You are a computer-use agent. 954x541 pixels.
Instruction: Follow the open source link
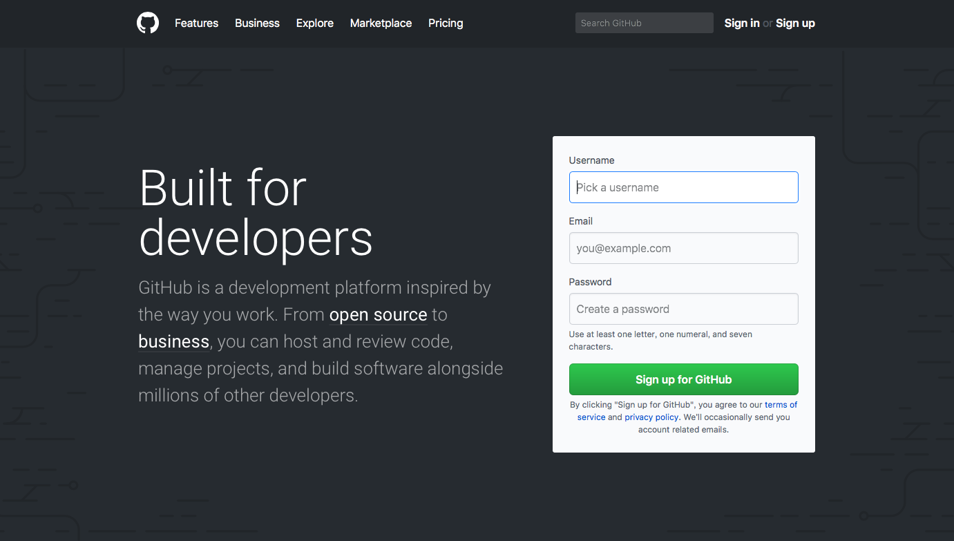378,315
